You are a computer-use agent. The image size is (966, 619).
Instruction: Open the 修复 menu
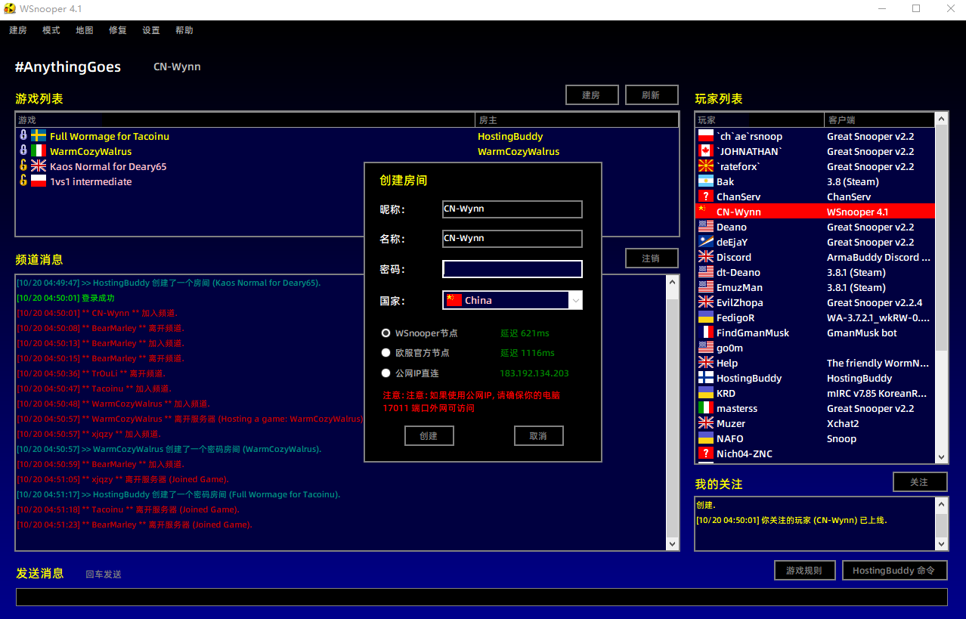pos(118,30)
